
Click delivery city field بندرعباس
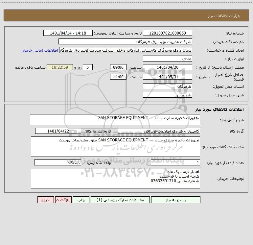tap(168, 95)
